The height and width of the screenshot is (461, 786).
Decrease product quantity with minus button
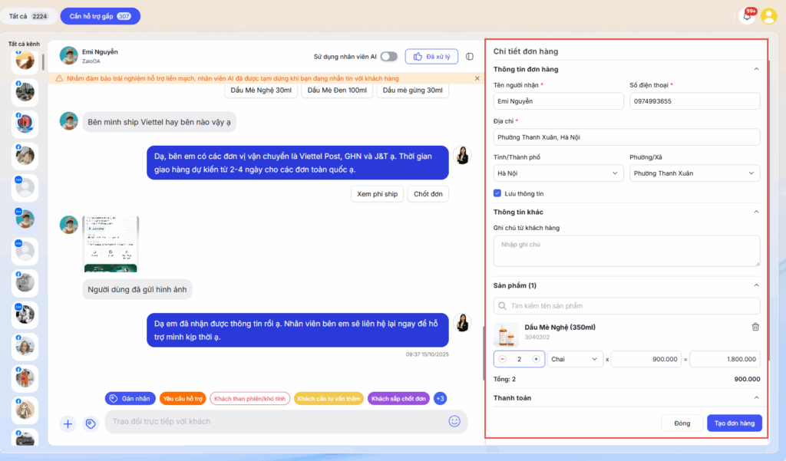(503, 359)
